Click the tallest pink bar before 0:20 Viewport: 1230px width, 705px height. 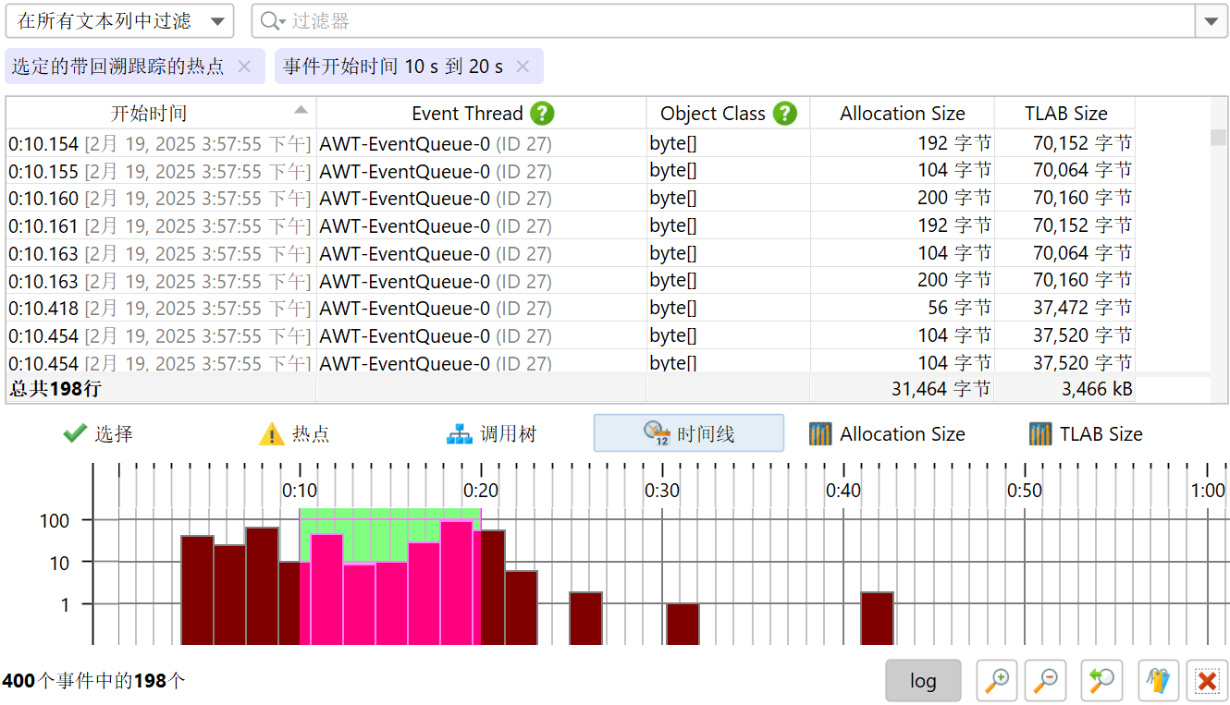point(456,583)
